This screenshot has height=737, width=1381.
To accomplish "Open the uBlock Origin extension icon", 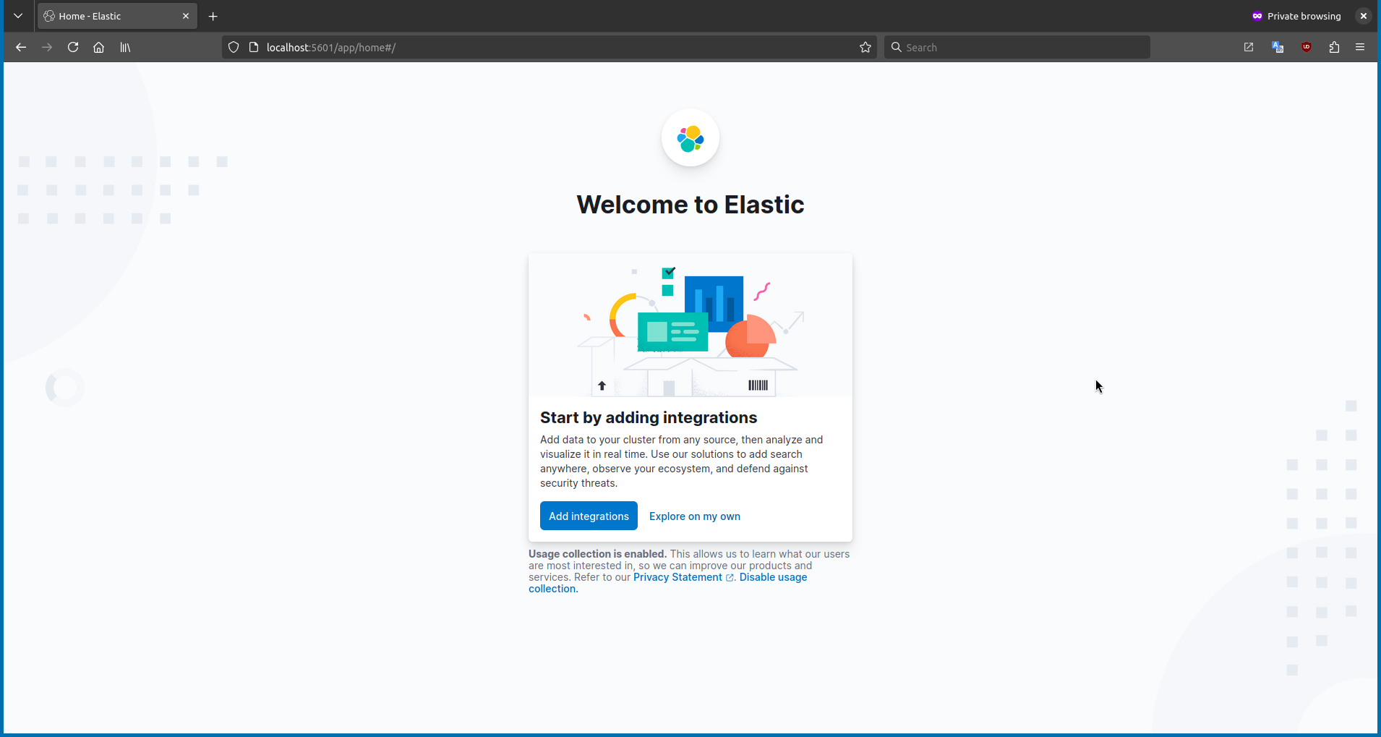I will tap(1307, 47).
